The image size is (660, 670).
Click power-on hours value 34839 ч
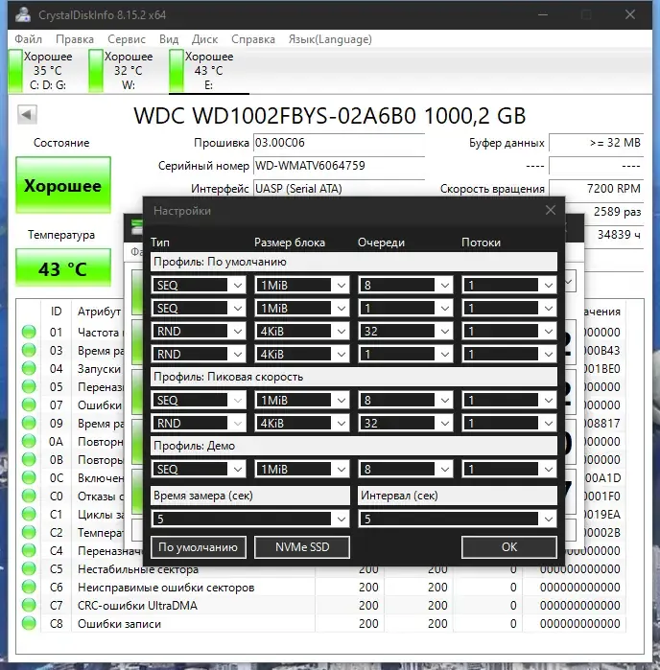coord(619,235)
